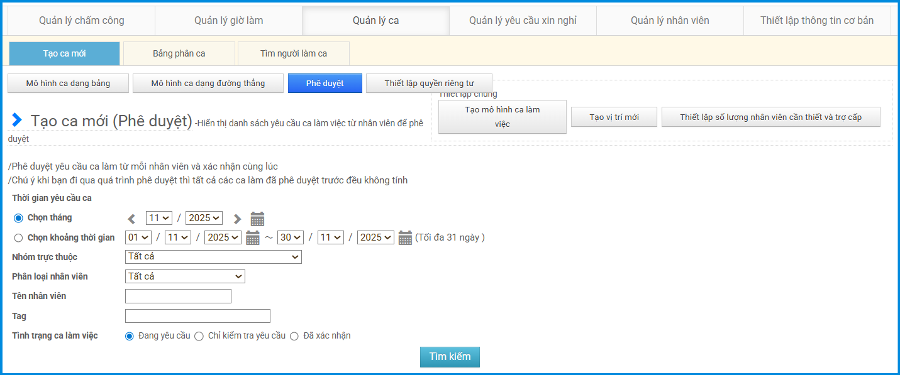This screenshot has width=900, height=375.
Task: Focus the 'Tên nhân viên' text field
Action: point(179,296)
